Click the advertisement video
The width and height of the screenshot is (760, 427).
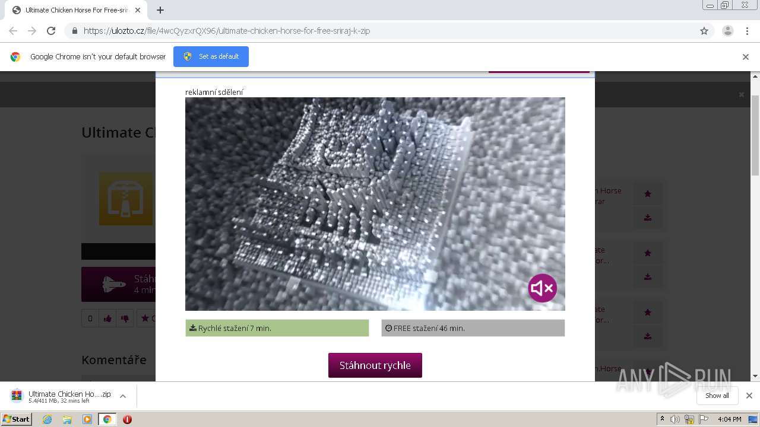[375, 204]
